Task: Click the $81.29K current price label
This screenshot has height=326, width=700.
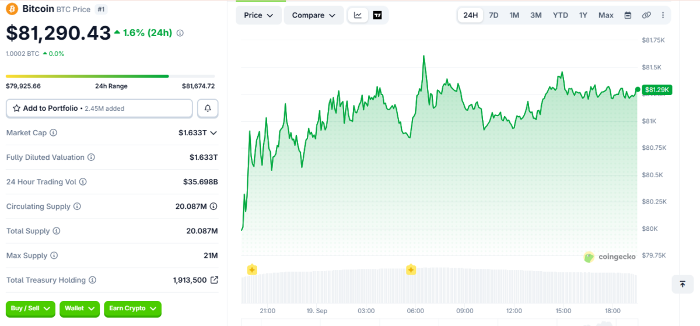Action: point(657,90)
